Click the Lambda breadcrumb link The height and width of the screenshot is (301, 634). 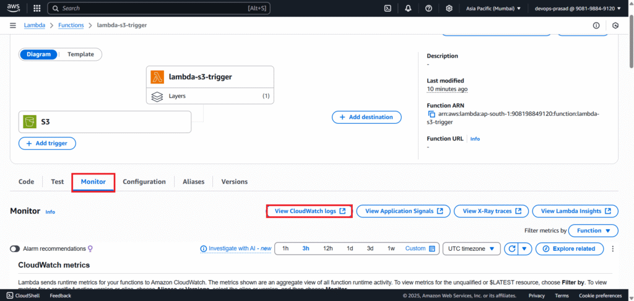(35, 25)
